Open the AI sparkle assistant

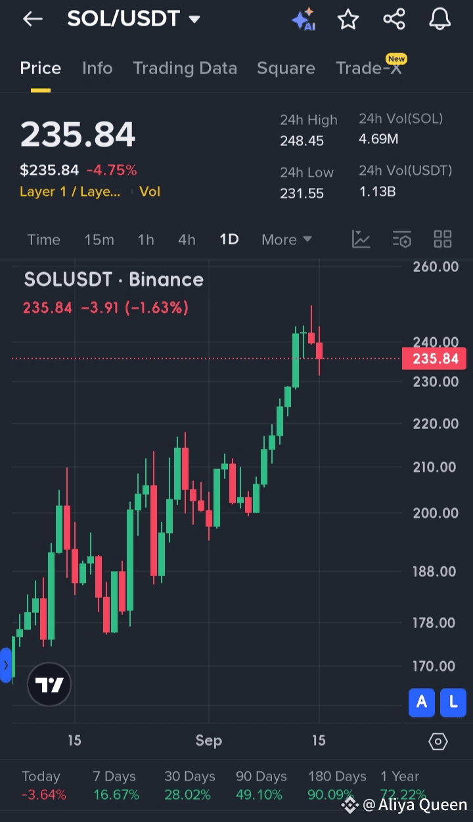click(x=304, y=20)
